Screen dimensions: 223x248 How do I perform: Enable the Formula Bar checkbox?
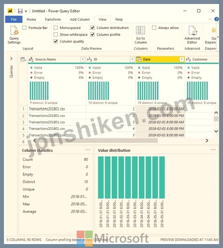click(x=24, y=28)
